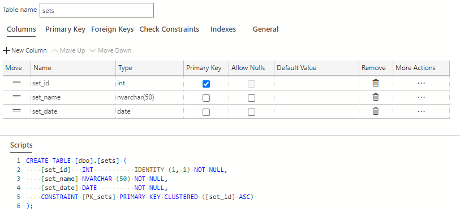Delete the set_id column via trash icon
The height and width of the screenshot is (212, 460).
(376, 83)
